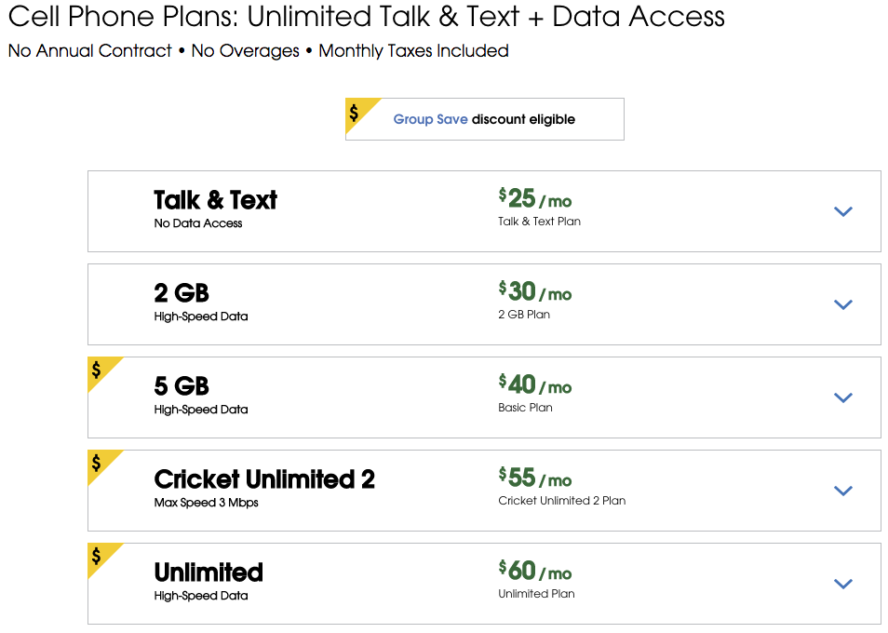Expand the 2 GB plan details

point(843,304)
